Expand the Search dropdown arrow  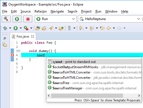[56, 28]
